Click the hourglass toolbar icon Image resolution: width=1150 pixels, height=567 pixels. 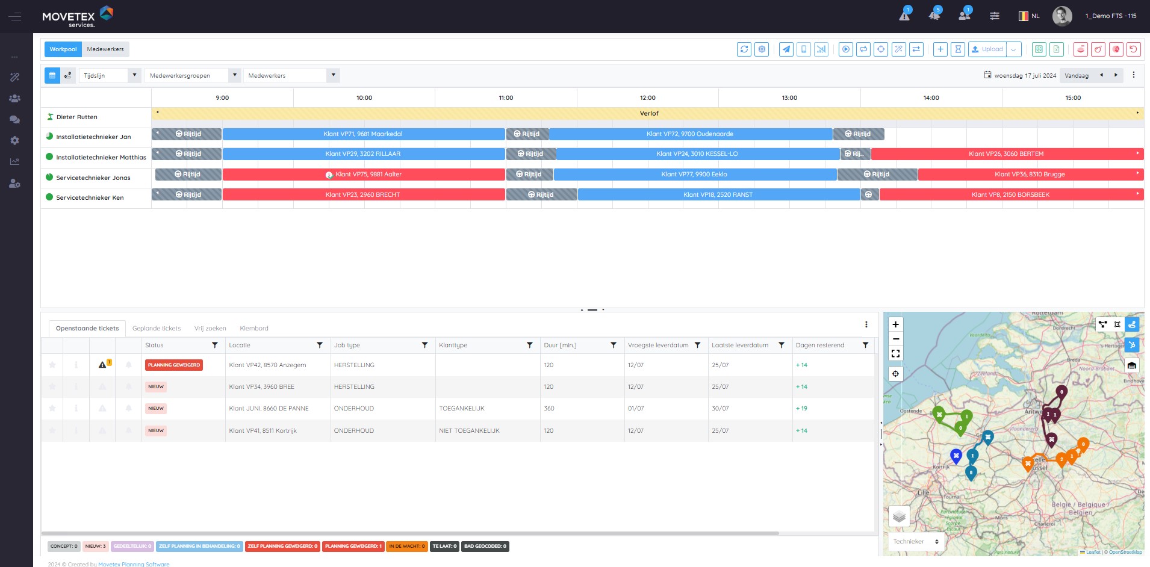[958, 49]
